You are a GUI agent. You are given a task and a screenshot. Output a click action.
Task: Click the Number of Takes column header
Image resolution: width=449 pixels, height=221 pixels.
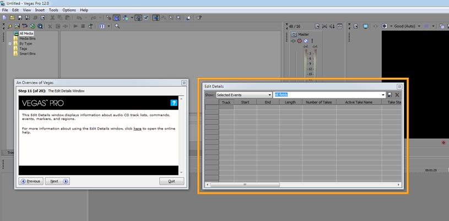320,102
